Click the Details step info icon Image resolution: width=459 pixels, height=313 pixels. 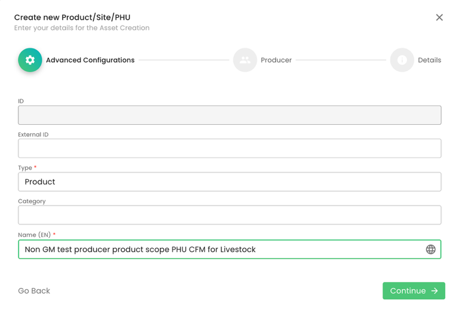402,60
